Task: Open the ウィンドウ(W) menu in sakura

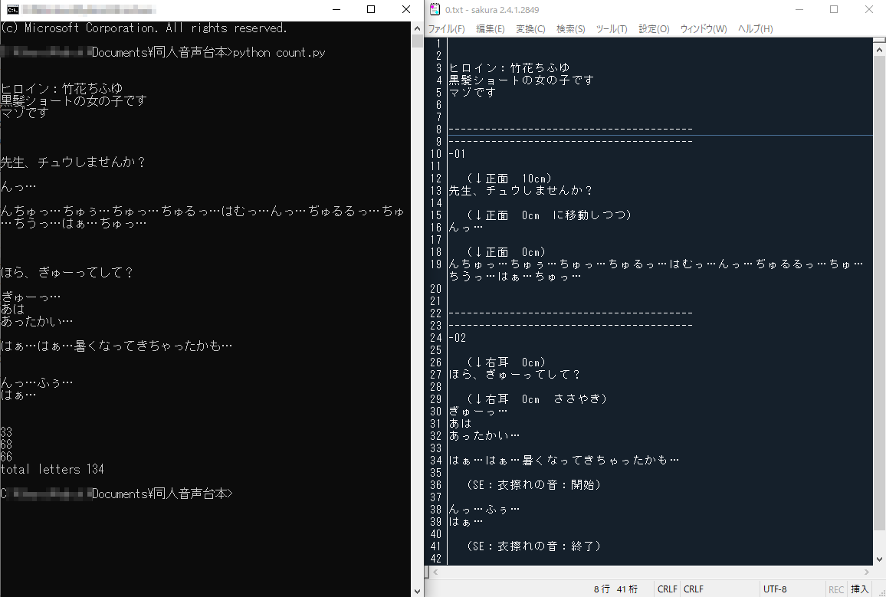Action: (704, 29)
